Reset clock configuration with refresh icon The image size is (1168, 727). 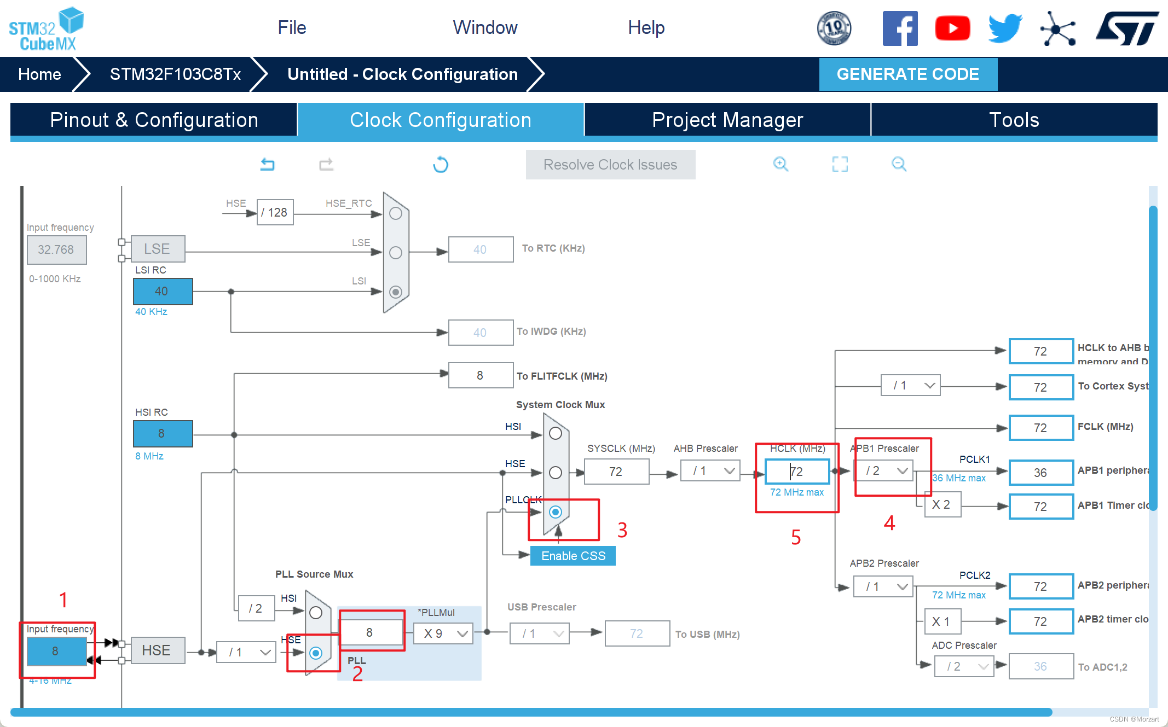(441, 164)
